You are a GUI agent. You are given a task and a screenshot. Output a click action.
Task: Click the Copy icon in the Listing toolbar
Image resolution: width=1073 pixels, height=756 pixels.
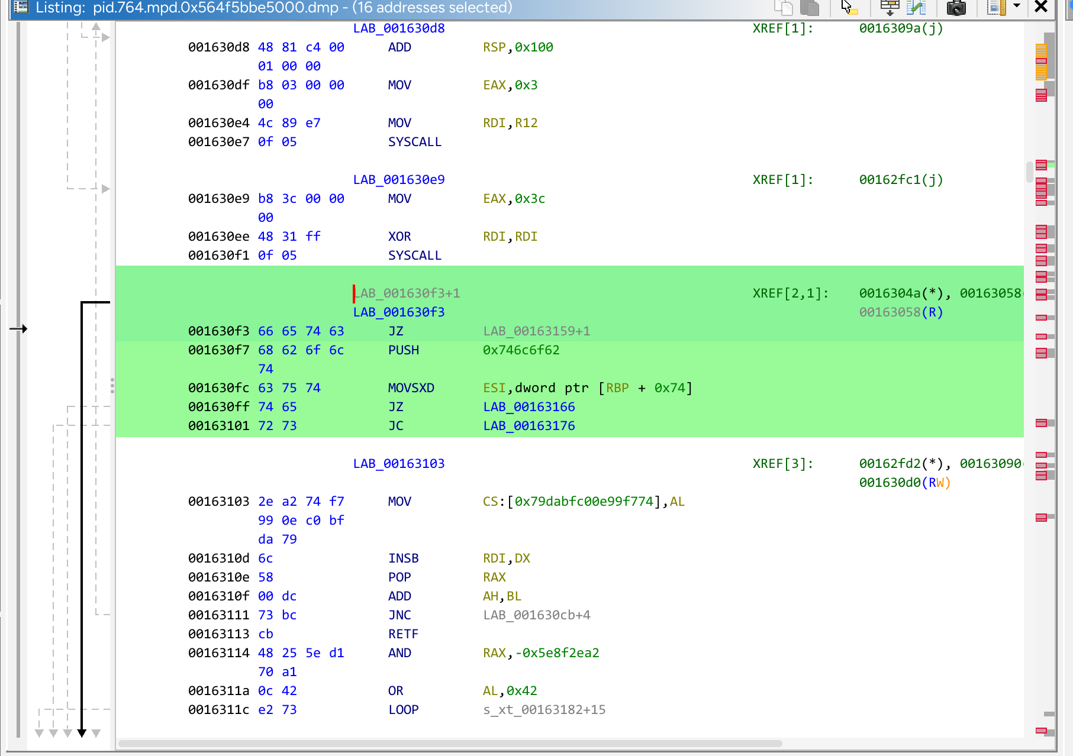click(785, 8)
